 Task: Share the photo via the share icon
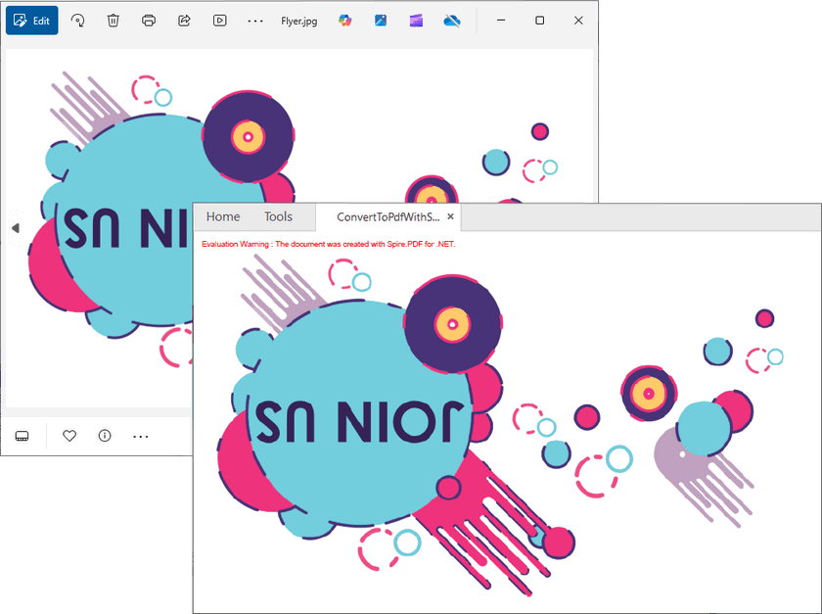[x=184, y=21]
